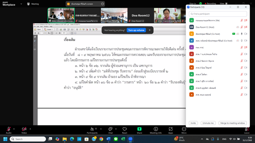Start camera with the Video button
Screen dimensions: 255x143
tap(24, 130)
